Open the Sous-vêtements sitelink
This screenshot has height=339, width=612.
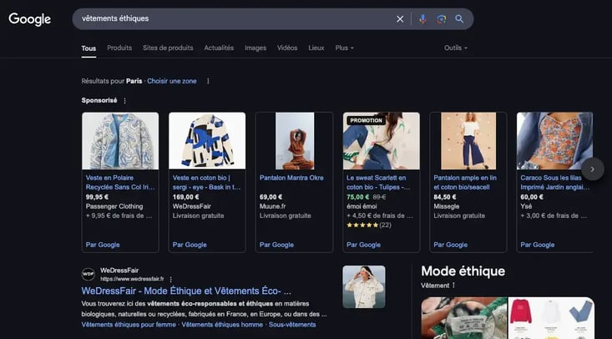pyautogui.click(x=292, y=325)
